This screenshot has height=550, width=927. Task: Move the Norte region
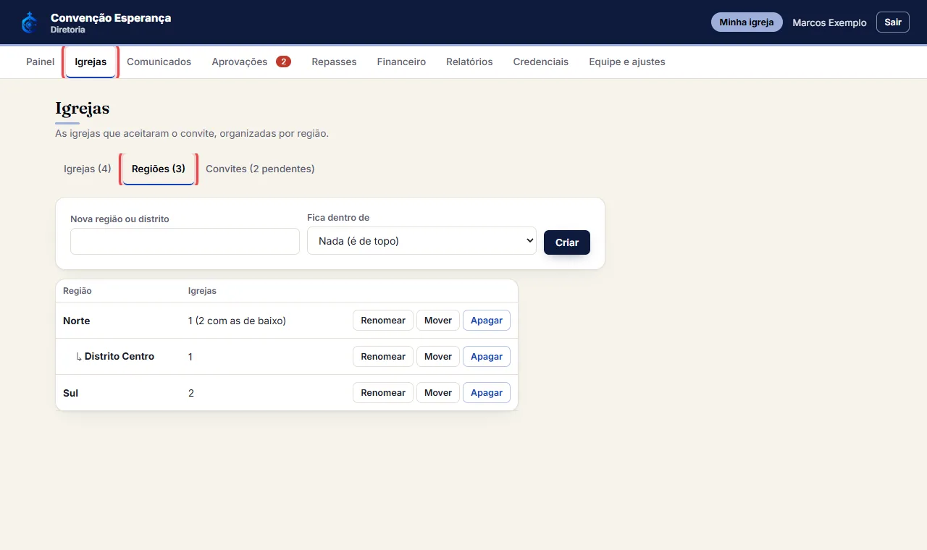(x=438, y=320)
